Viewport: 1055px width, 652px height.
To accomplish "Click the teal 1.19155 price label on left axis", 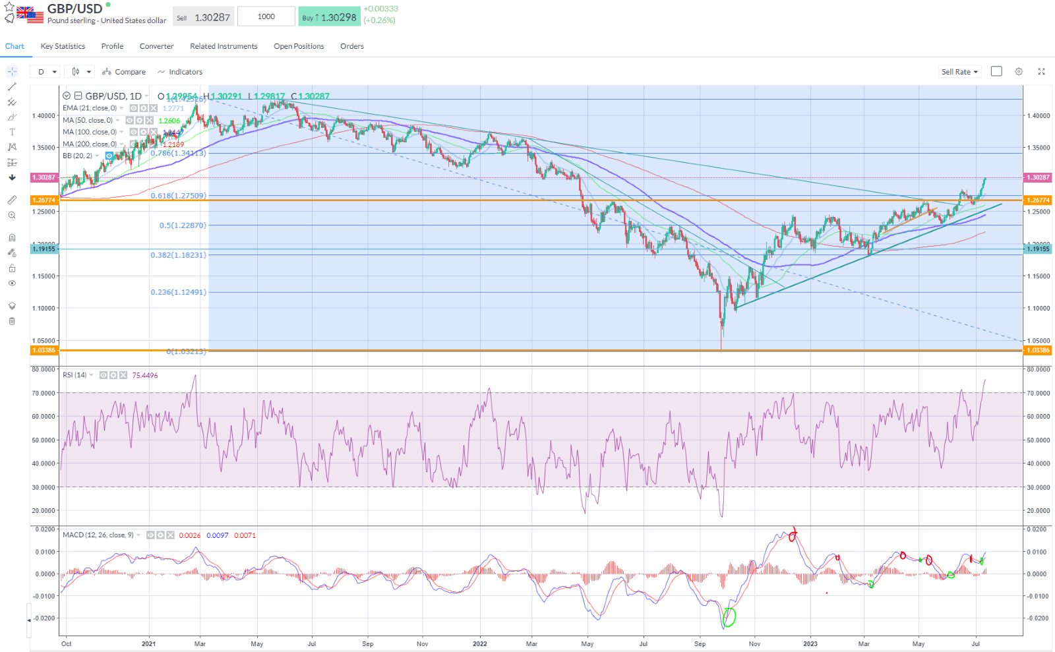I will (x=44, y=249).
